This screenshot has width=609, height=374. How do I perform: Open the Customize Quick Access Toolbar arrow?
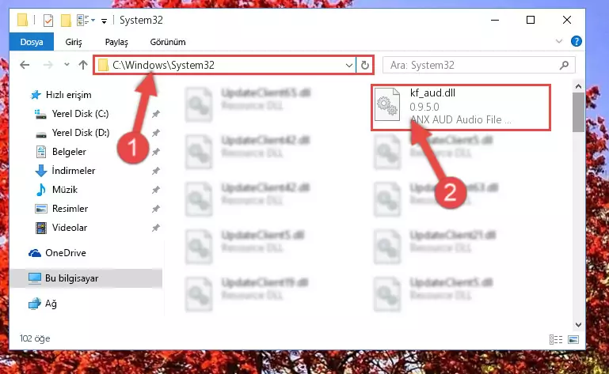pos(104,21)
